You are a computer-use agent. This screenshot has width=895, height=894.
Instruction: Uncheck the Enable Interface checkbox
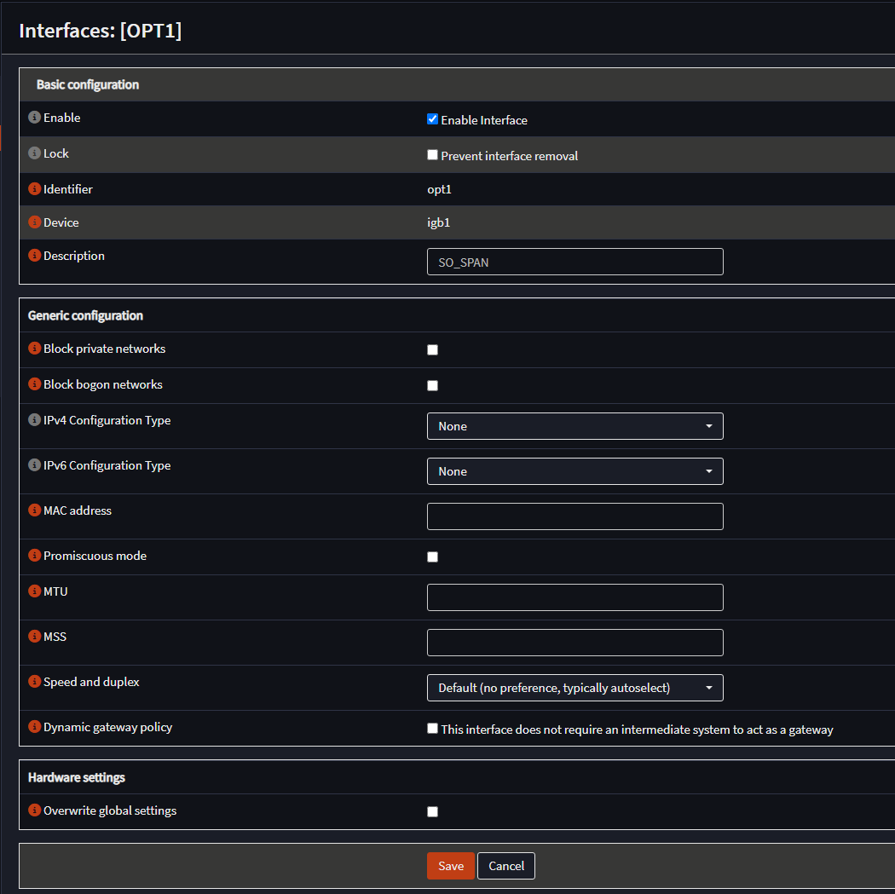(433, 119)
